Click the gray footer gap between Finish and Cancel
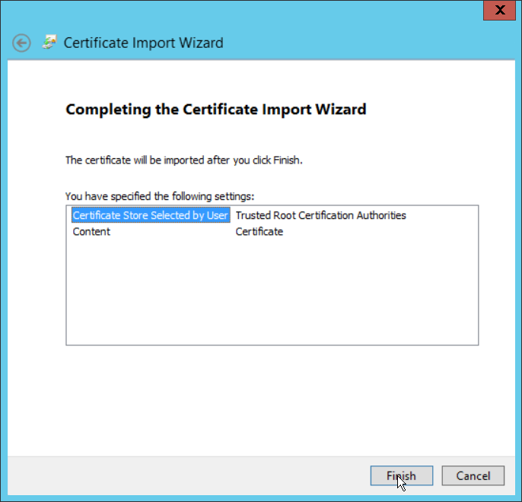Viewport: 522px width, 502px height. (438, 476)
